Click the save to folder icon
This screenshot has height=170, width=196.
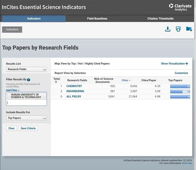(189, 29)
